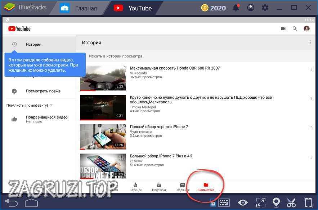The image size is (318, 210).
Task: Select История in the library sidebar
Action: coord(39,44)
